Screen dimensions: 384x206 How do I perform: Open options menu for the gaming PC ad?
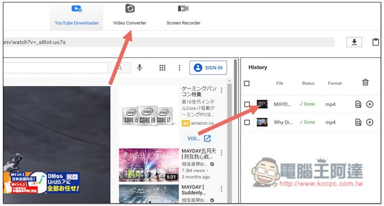point(221,90)
